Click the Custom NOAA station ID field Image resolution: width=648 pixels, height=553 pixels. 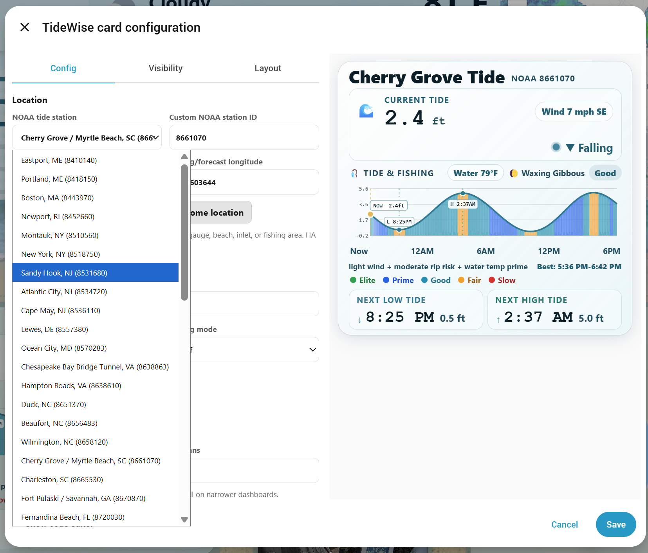point(244,138)
